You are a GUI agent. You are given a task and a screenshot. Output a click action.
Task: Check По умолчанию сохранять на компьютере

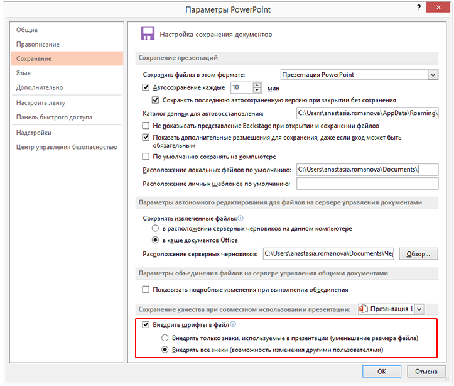click(146, 157)
